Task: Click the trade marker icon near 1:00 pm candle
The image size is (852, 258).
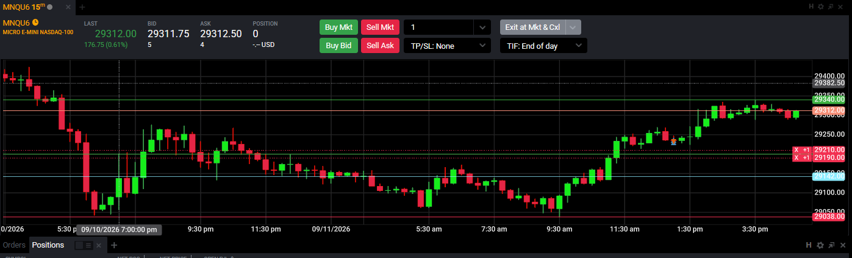Action: tap(673, 142)
